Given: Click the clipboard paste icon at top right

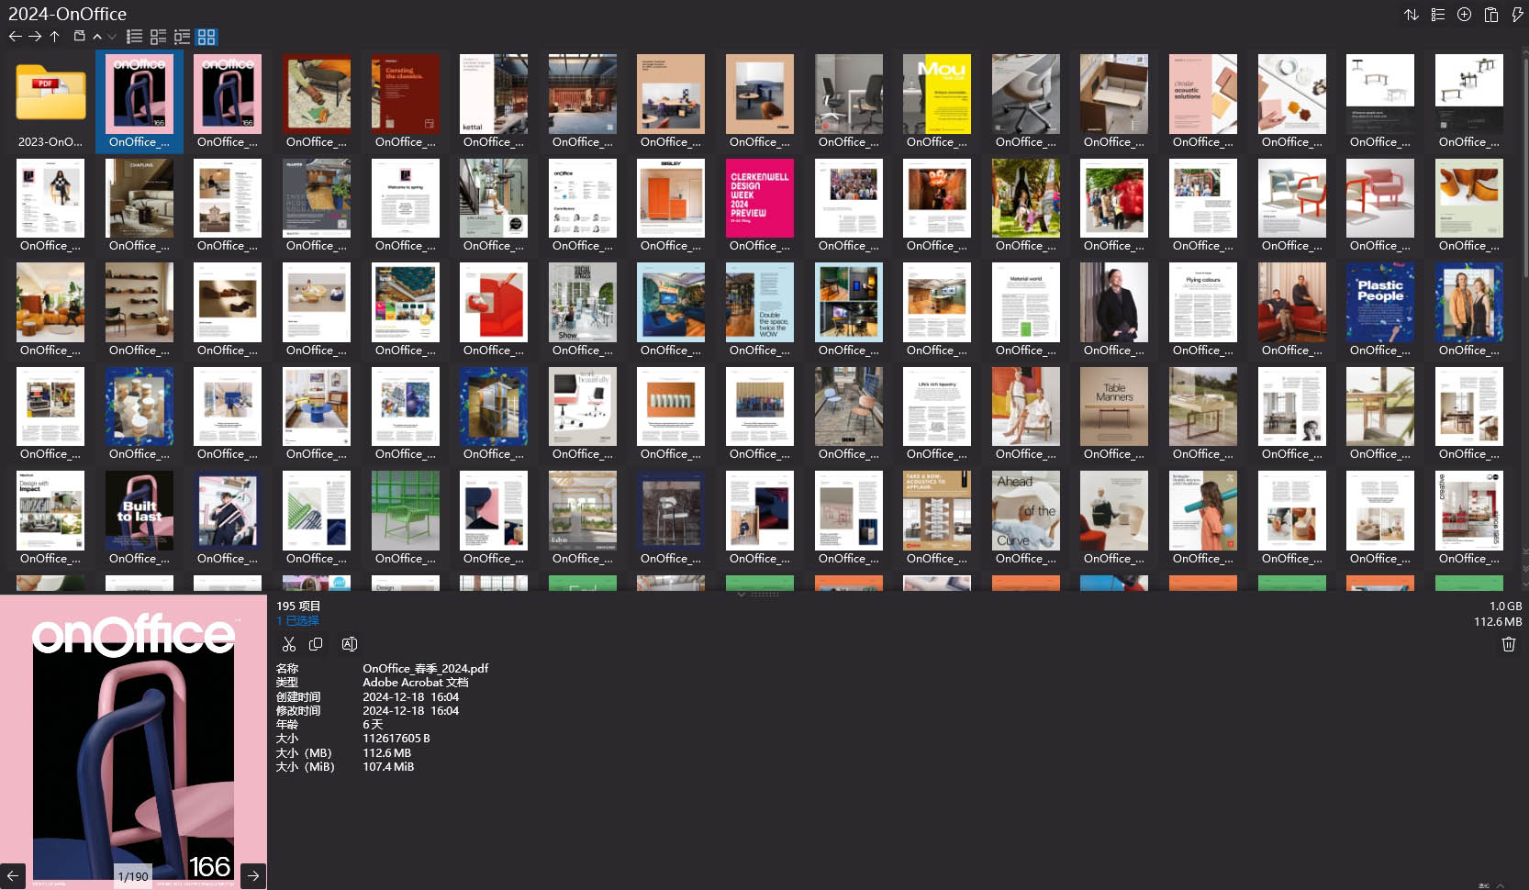Looking at the screenshot, I should 1491,15.
